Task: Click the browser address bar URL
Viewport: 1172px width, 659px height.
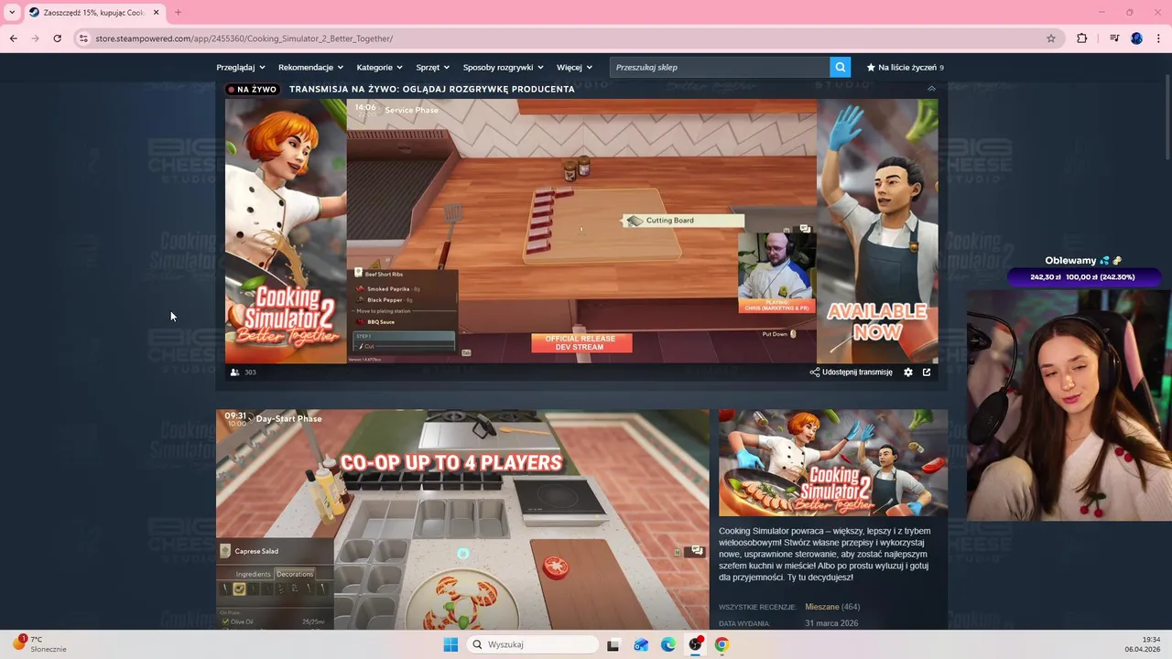Action: [x=244, y=38]
